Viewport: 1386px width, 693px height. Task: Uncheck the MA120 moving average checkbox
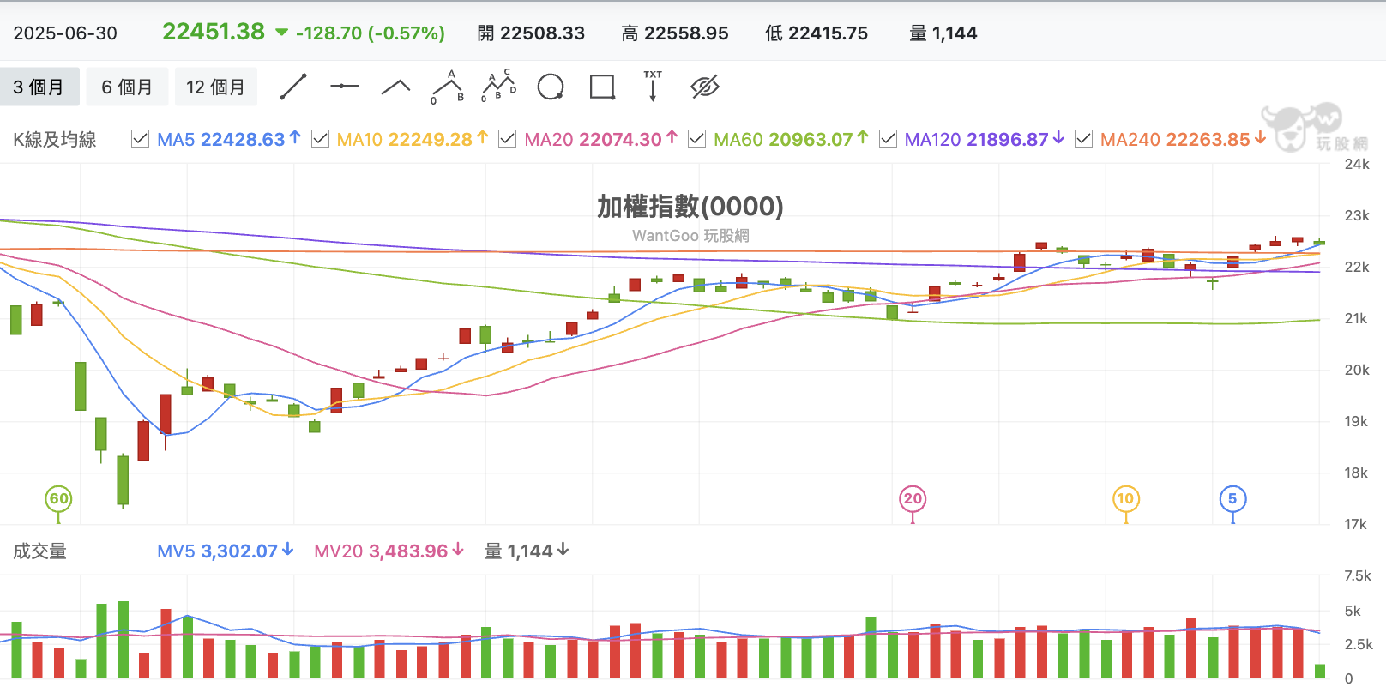(888, 139)
